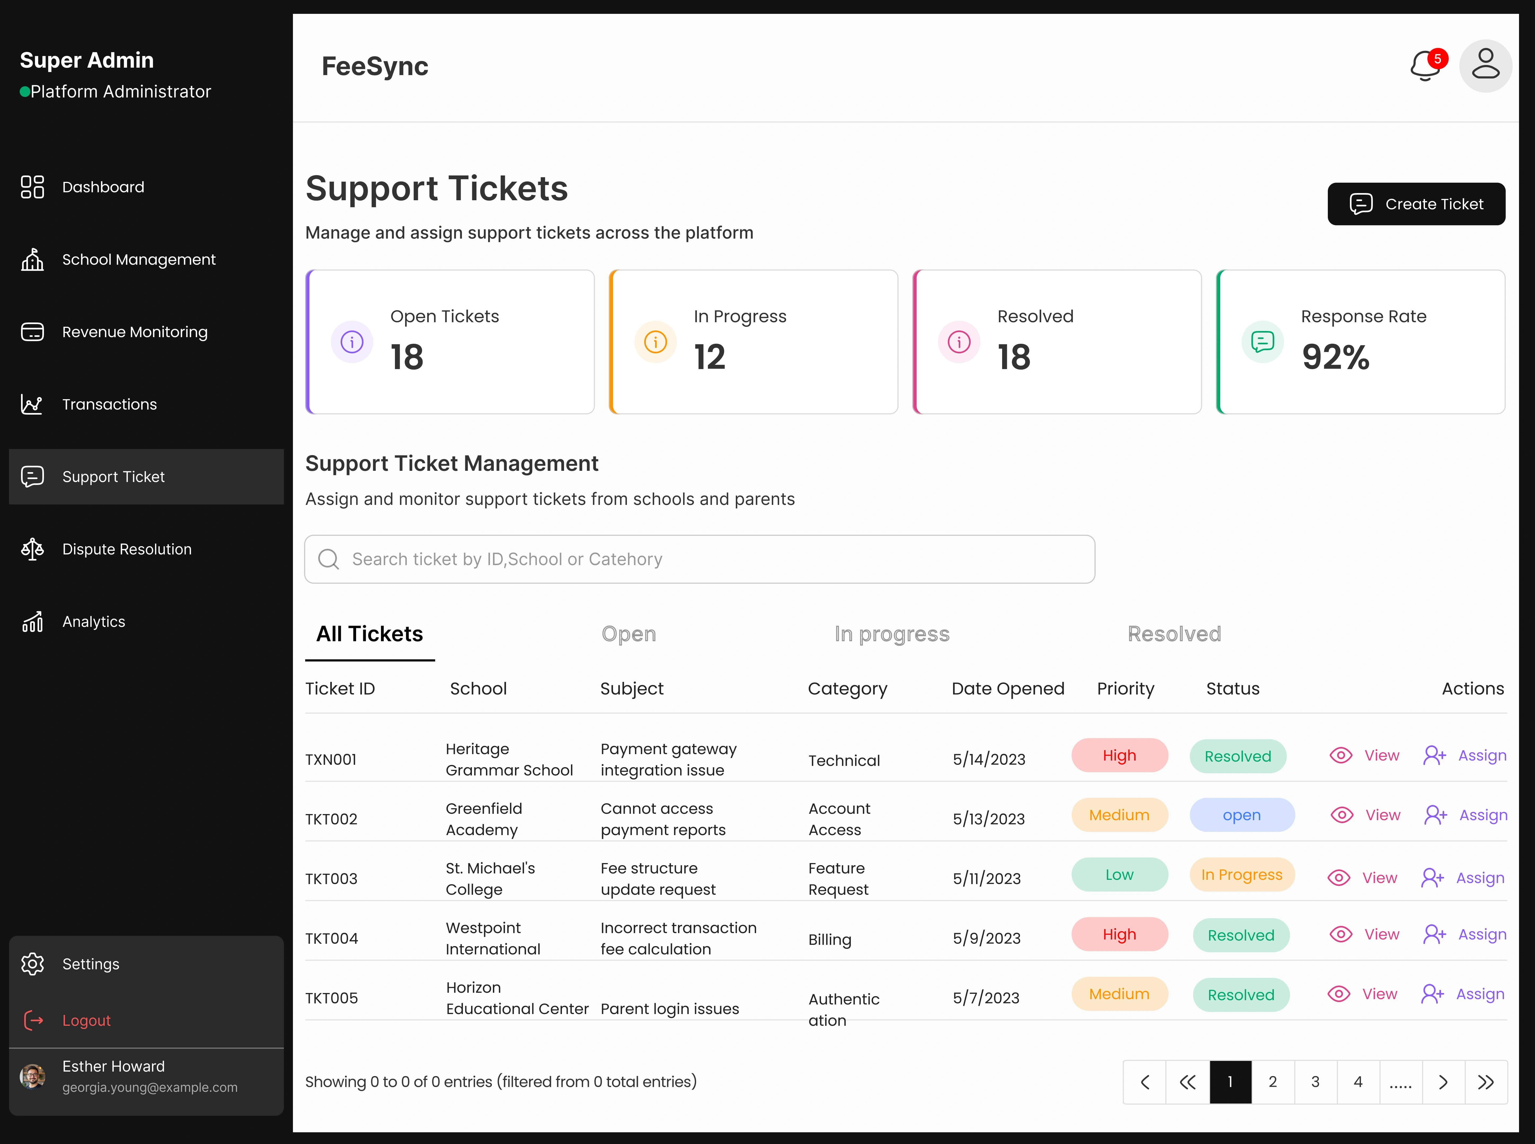Click Logout text in sidebar
Screen dimensions: 1535x1144
tap(87, 1021)
